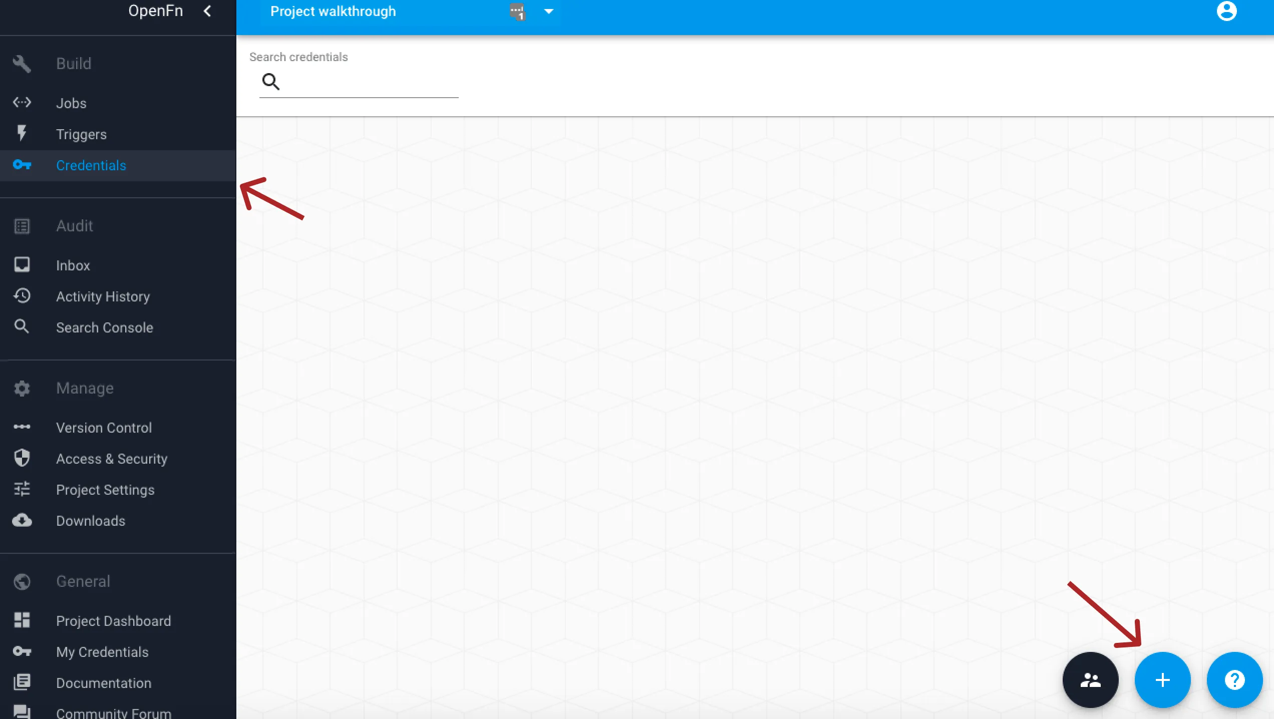Open the Project Dashboard
The height and width of the screenshot is (719, 1274).
(x=118, y=621)
